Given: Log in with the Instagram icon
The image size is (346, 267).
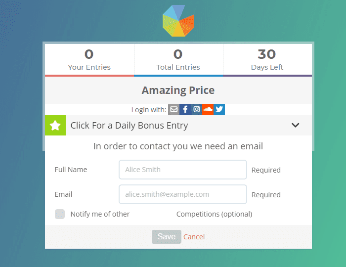Looking at the screenshot, I should pyautogui.click(x=197, y=109).
